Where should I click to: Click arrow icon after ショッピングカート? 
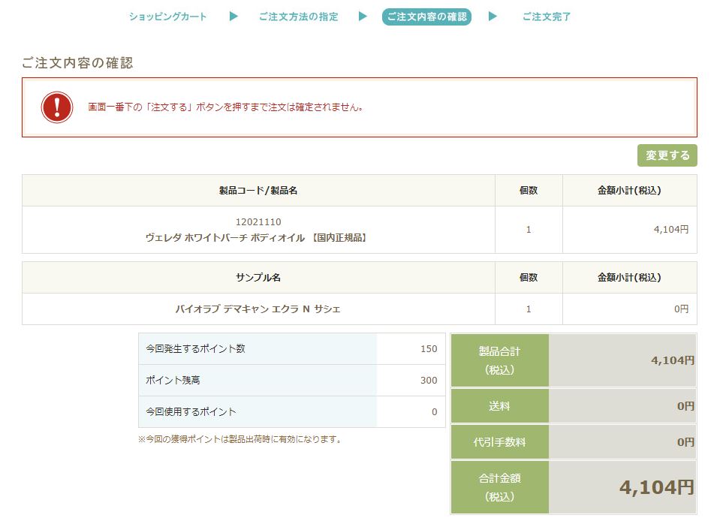pyautogui.click(x=233, y=17)
